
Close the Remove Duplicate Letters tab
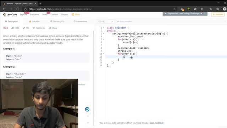point(35,4)
